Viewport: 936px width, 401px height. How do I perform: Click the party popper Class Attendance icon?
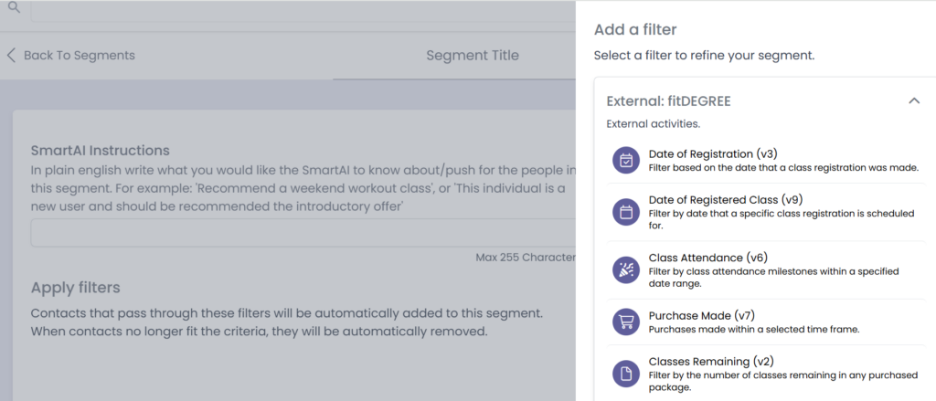pyautogui.click(x=626, y=269)
